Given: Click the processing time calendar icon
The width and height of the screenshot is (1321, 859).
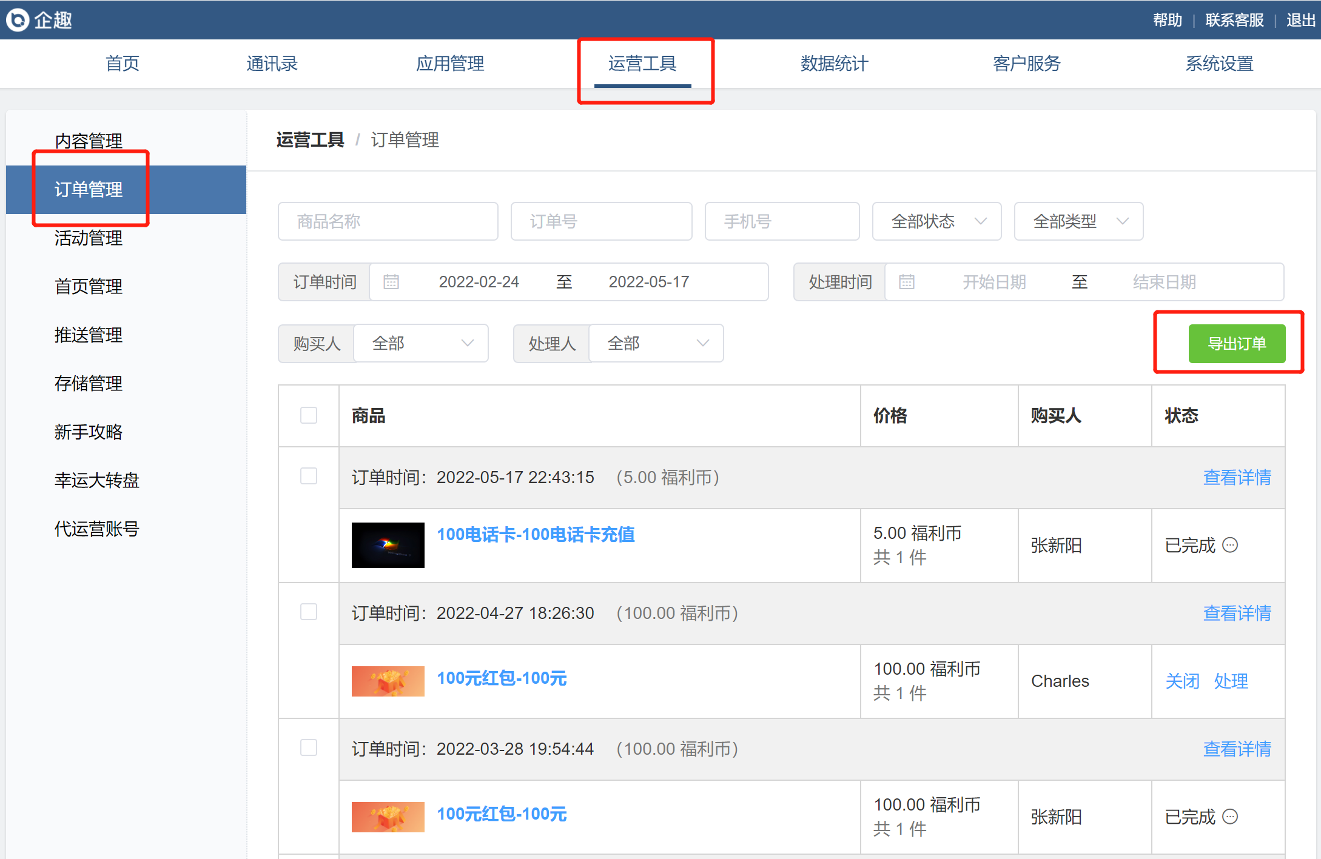Looking at the screenshot, I should pos(907,282).
